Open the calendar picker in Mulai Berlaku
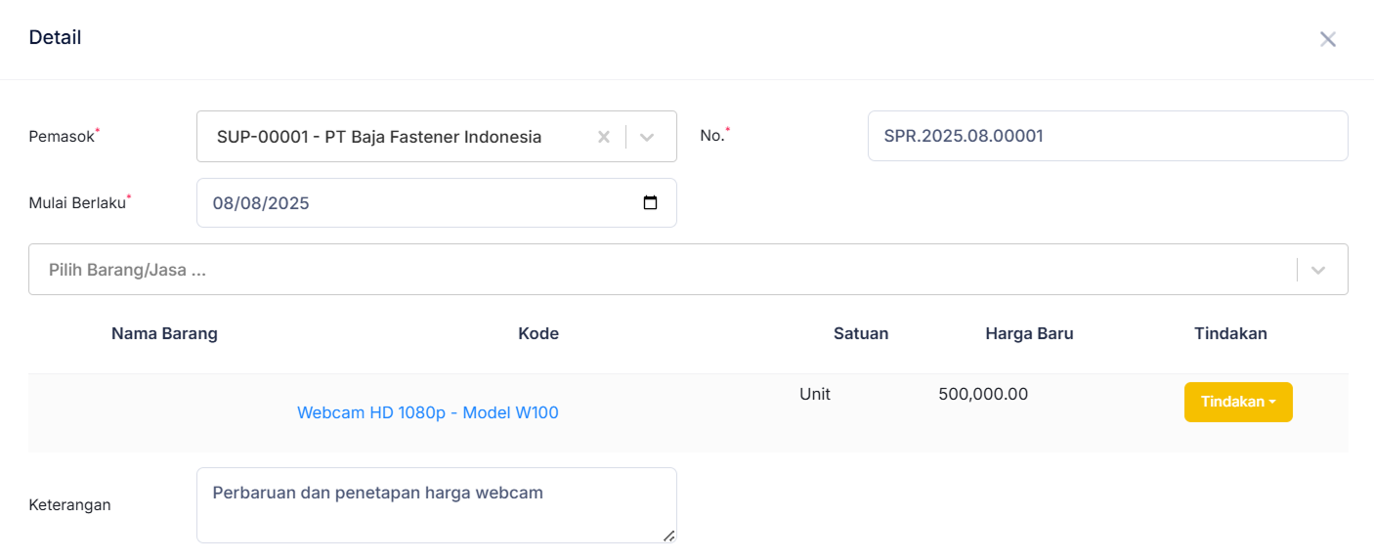This screenshot has width=1374, height=559. tap(650, 203)
